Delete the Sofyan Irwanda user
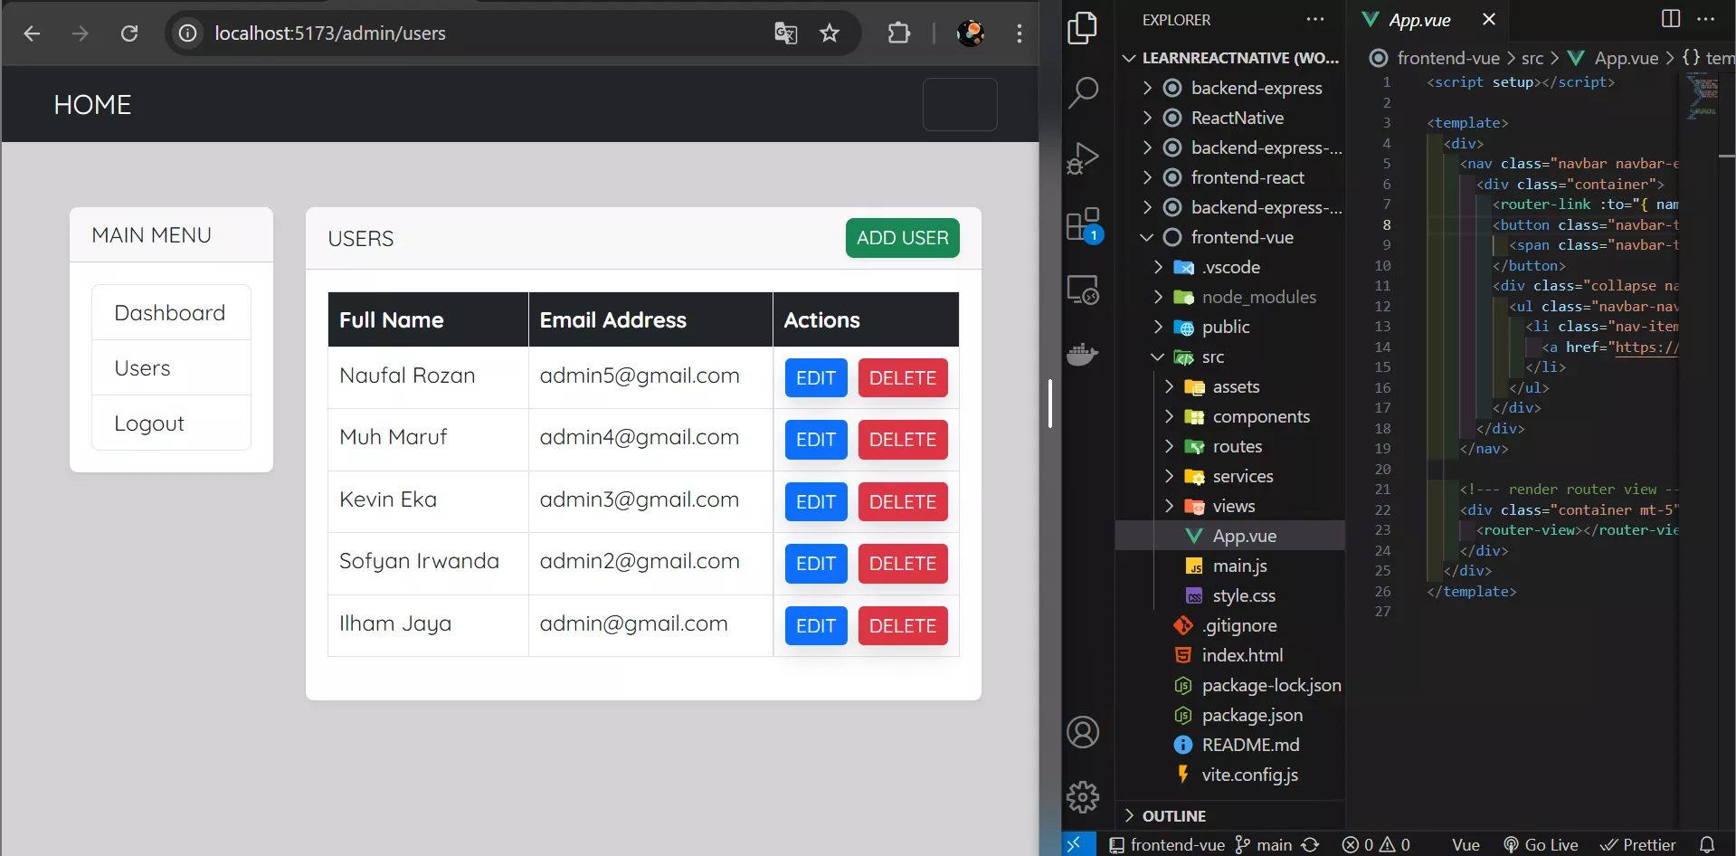 [x=903, y=564]
